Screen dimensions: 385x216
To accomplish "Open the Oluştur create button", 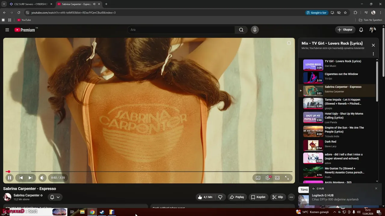I will click(345, 30).
